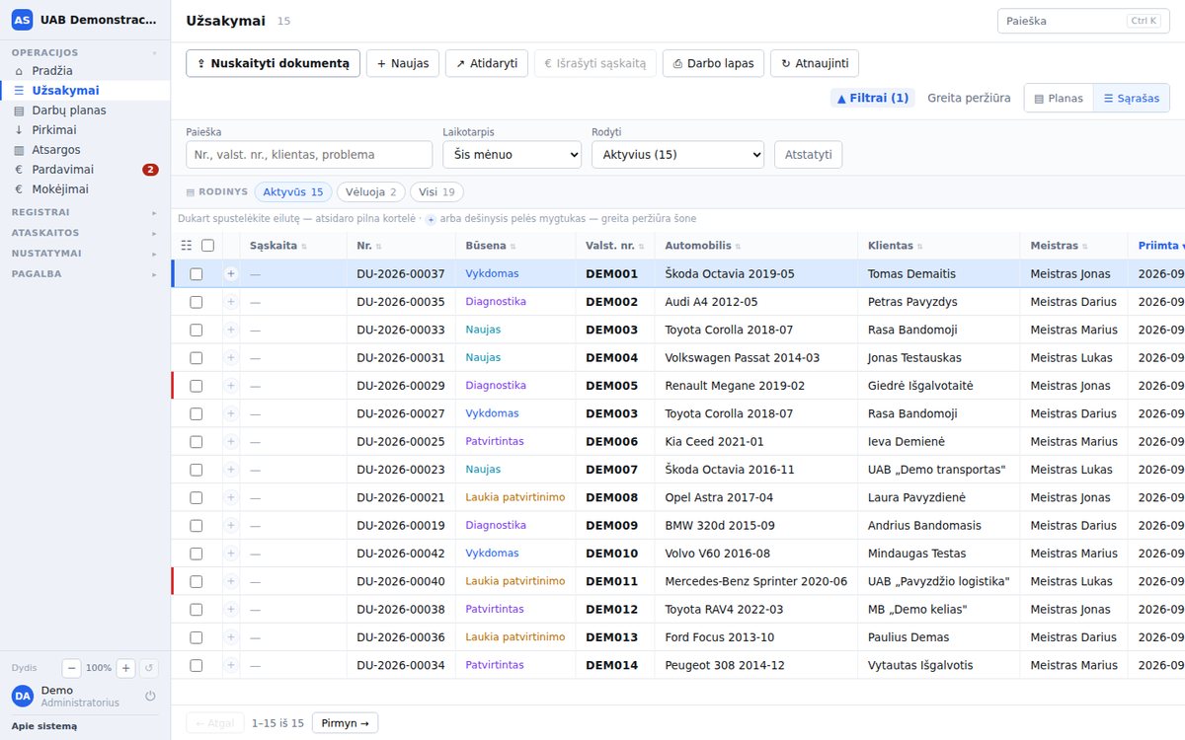Open quick preview plus for DU-2026-00035
The height and width of the screenshot is (740, 1185).
[x=231, y=302]
